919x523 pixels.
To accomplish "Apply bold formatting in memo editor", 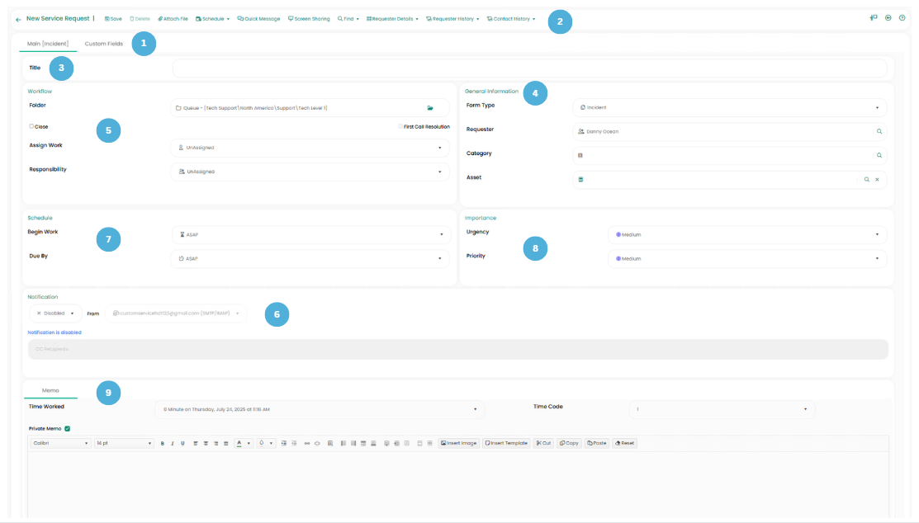I will pos(162,443).
